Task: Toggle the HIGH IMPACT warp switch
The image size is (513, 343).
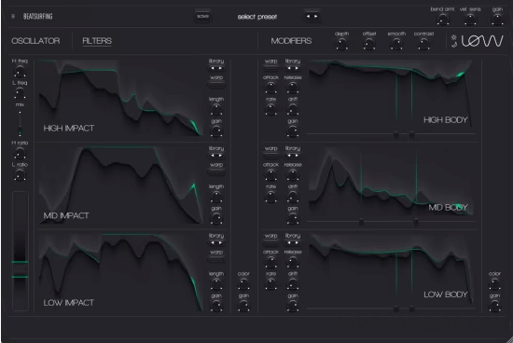Action: pos(216,85)
